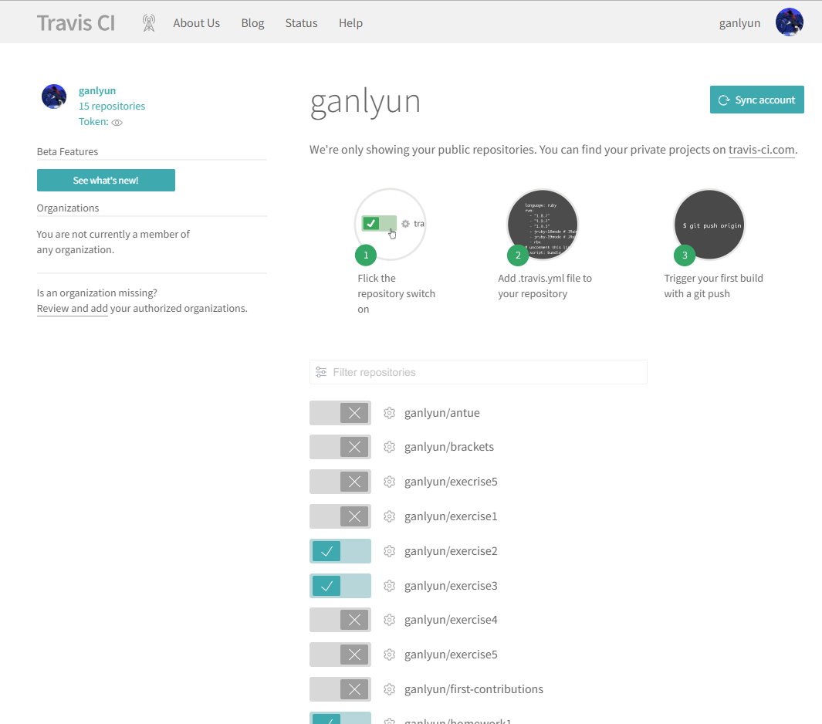Click the step 1 switch illustration
Image resolution: width=822 pixels, height=724 pixels.
(x=390, y=225)
